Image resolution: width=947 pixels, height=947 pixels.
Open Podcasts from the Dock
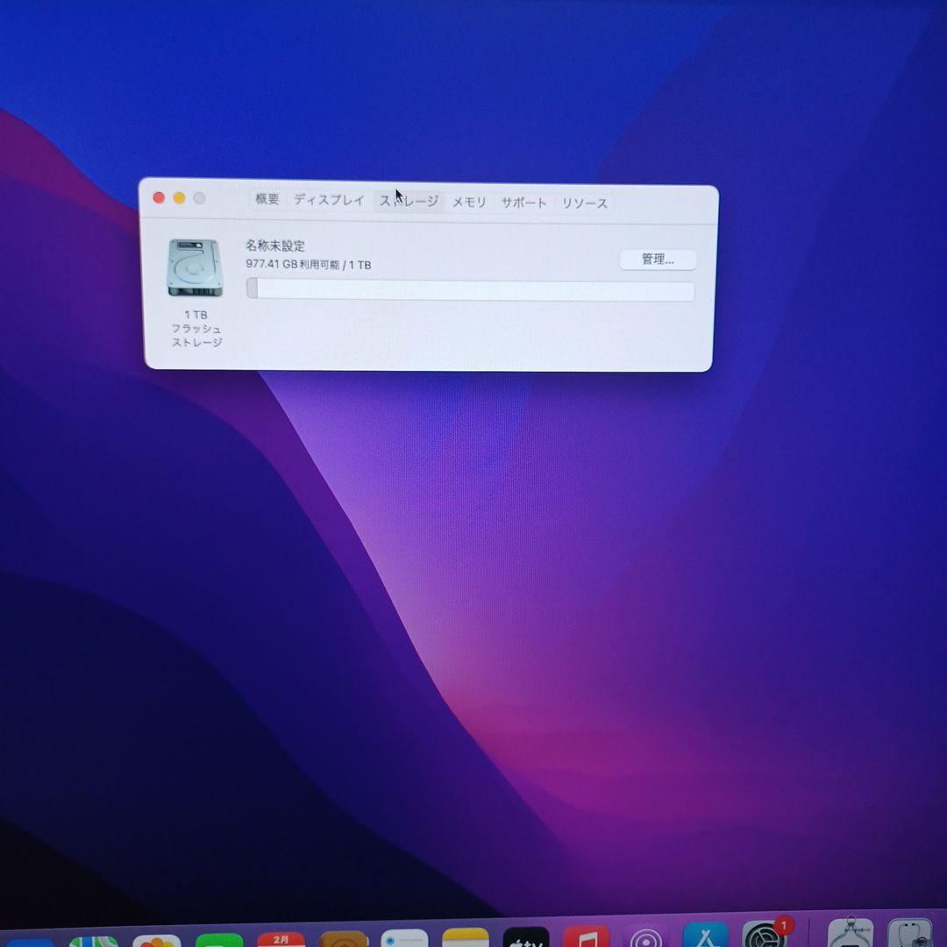point(647,940)
